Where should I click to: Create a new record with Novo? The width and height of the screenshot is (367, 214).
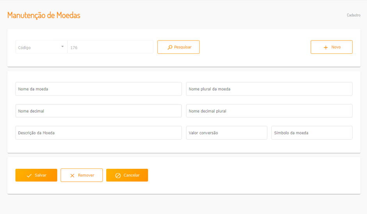click(331, 47)
